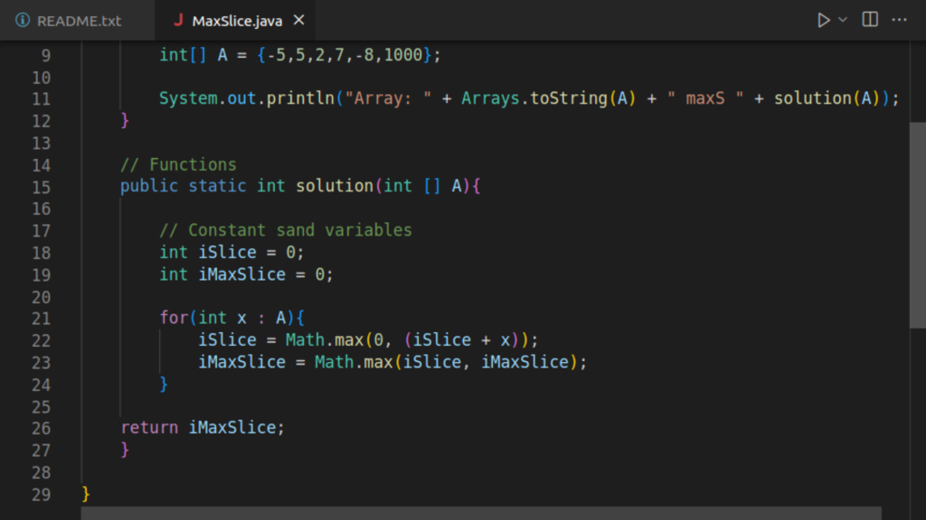Click the horizontal scrollbar at the bottom
The width and height of the screenshot is (926, 520).
479,513
